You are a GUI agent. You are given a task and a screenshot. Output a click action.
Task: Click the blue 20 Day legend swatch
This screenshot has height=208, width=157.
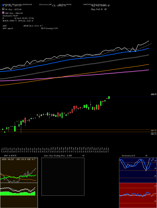(3, 5)
